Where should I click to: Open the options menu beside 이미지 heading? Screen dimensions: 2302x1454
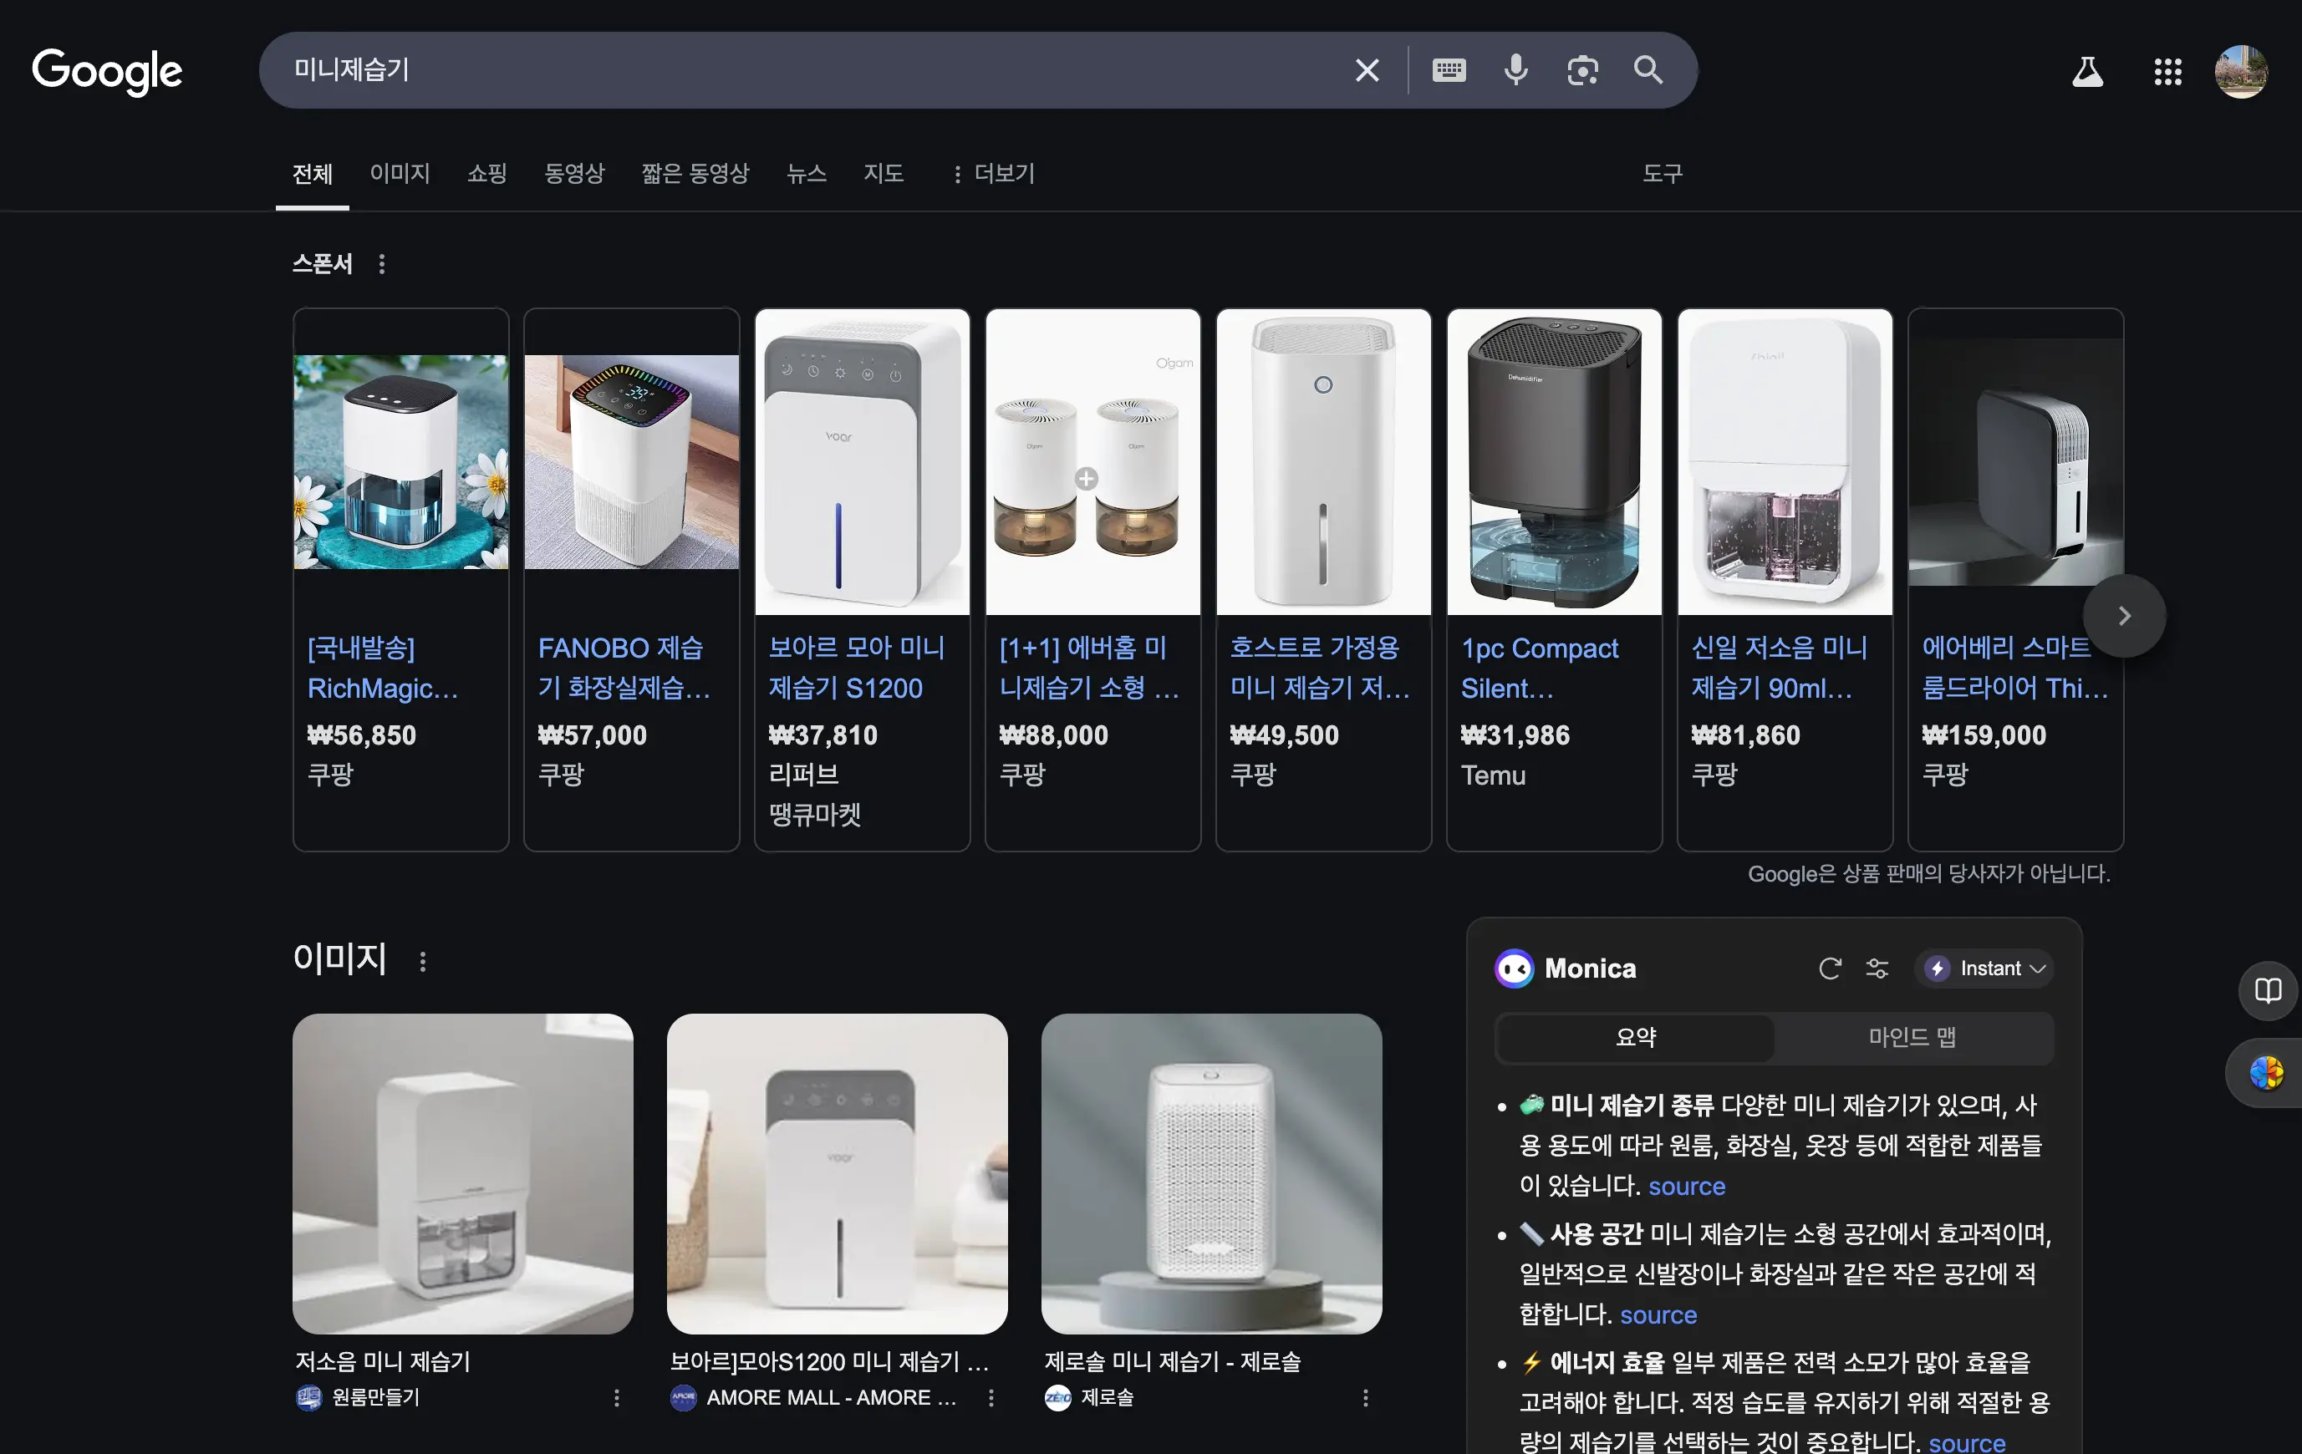click(x=424, y=961)
